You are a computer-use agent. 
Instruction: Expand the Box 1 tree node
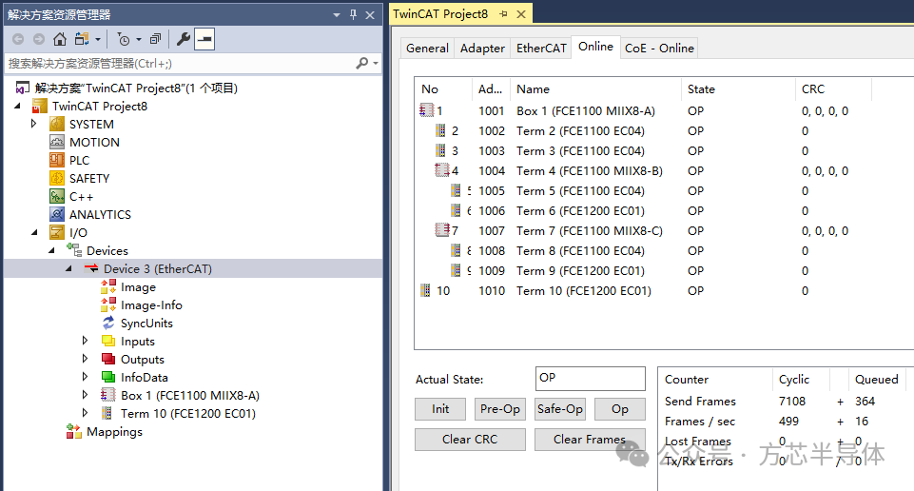pyautogui.click(x=85, y=395)
